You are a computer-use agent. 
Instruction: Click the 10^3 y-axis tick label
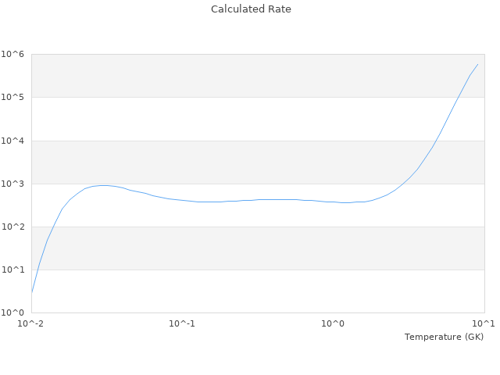click(x=13, y=184)
